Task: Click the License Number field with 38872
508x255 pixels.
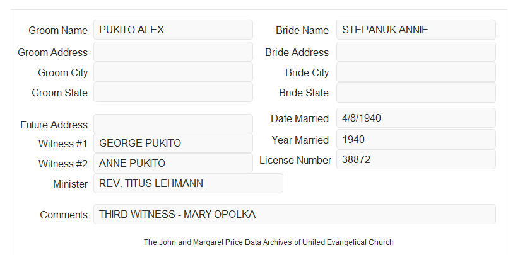Action: (x=416, y=159)
